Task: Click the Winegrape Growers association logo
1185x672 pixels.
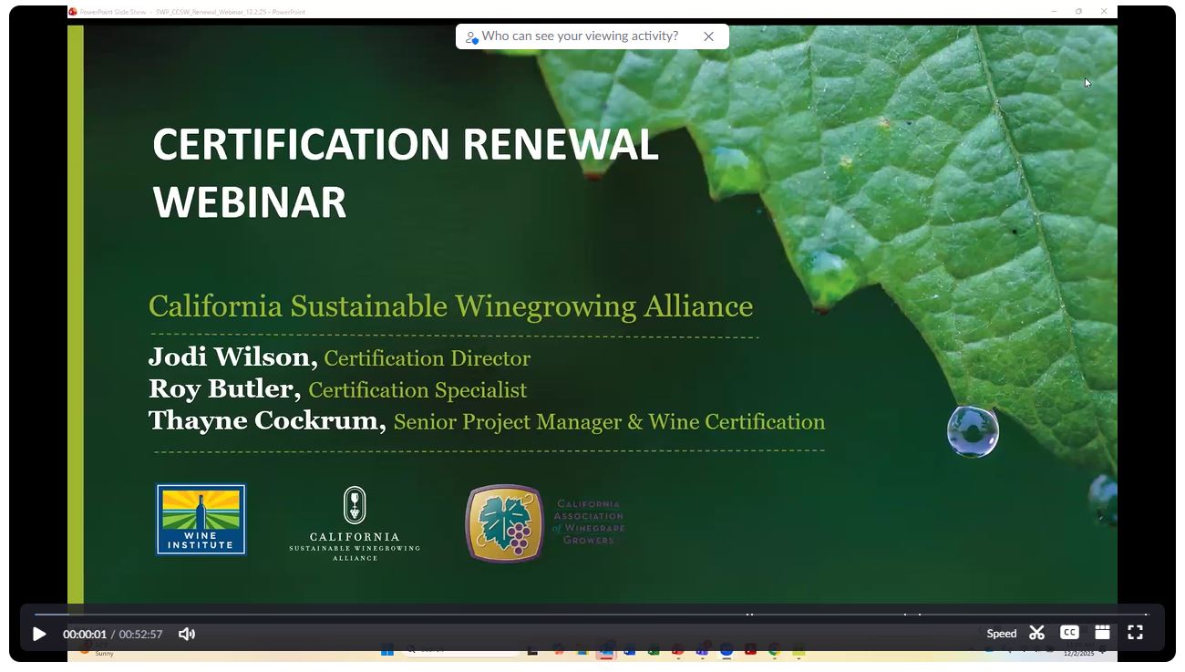Action: pos(544,522)
